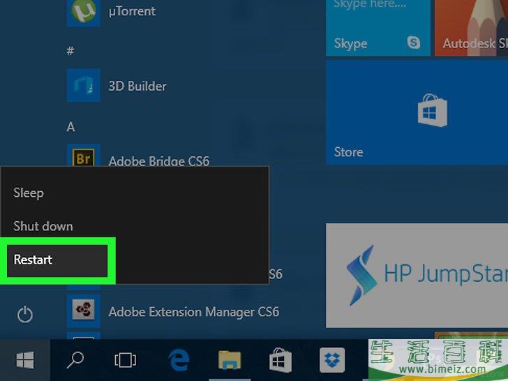Open the Autodesk SketchBook tile
The height and width of the screenshot is (381, 508).
471,28
